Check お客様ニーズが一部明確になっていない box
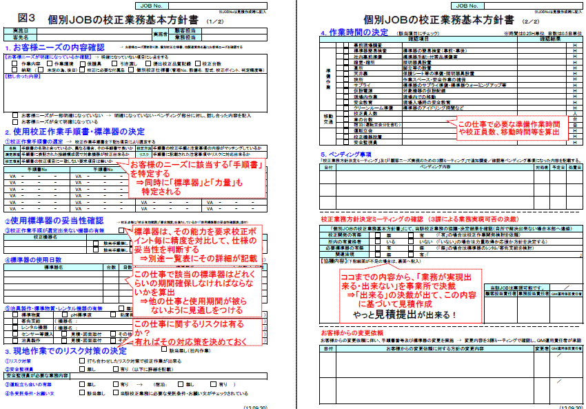This screenshot has height=409, width=586. [15, 115]
